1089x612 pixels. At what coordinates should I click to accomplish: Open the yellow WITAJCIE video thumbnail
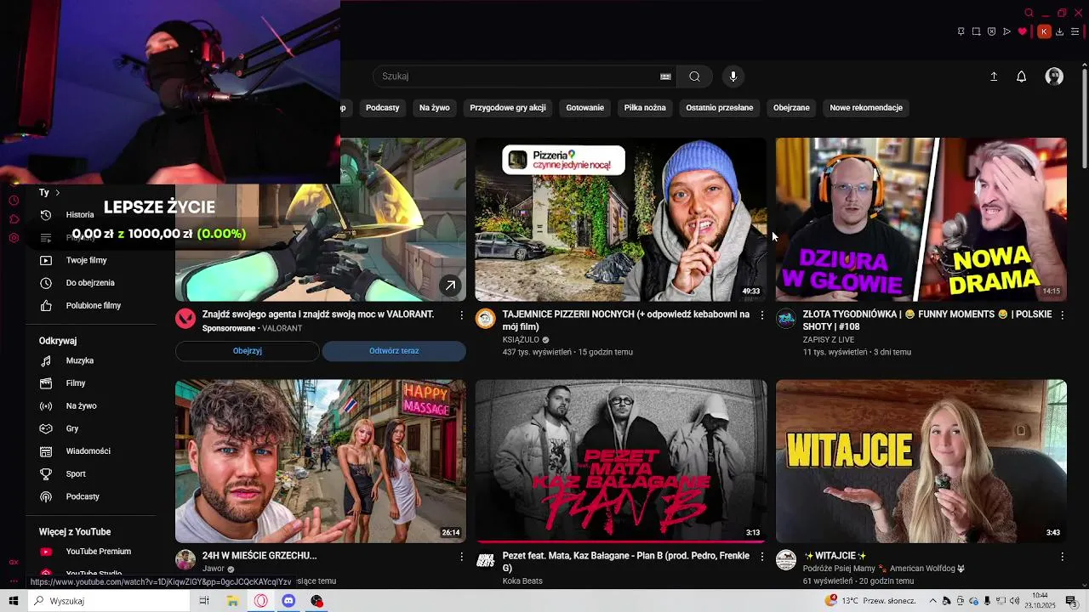921,461
